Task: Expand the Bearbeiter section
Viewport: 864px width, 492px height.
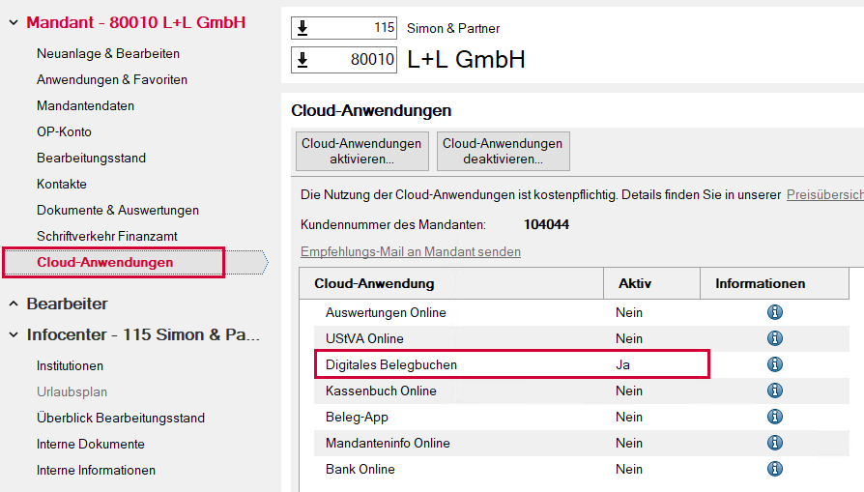Action: [x=14, y=304]
